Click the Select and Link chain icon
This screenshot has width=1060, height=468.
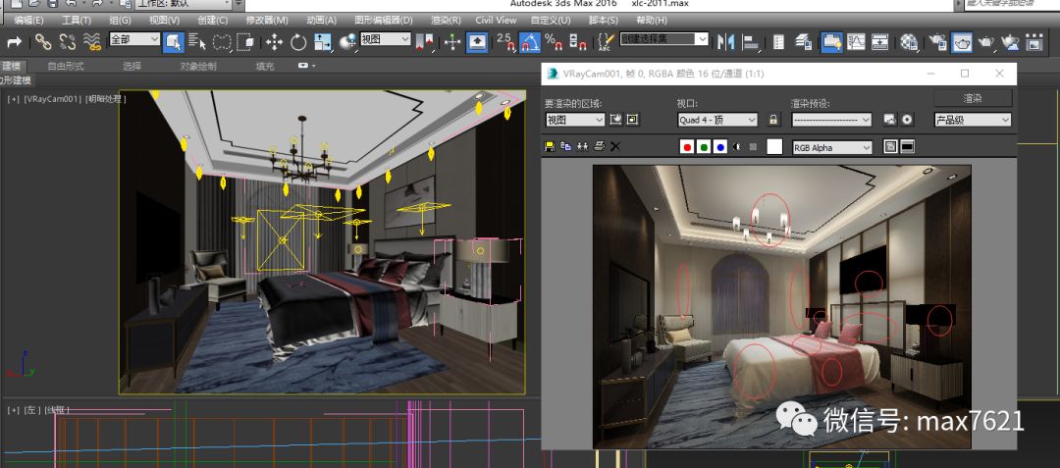[43, 41]
